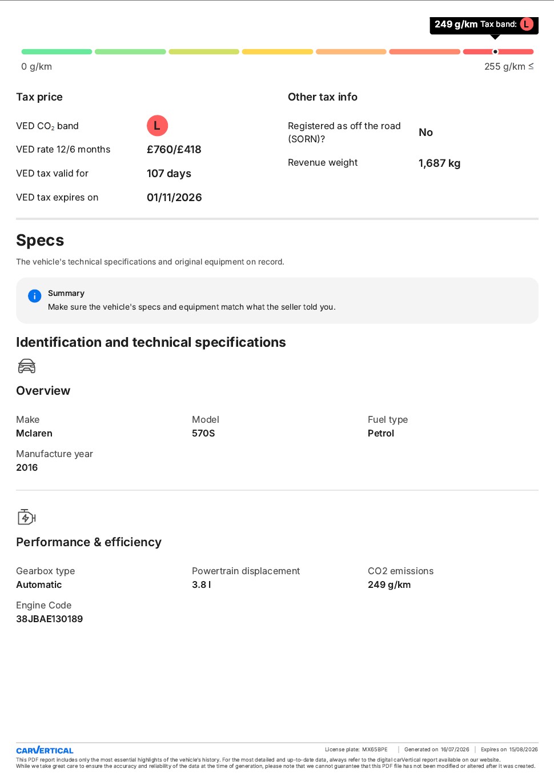
Task: Click the CO2 emissions 249 g/km value
Action: point(390,584)
